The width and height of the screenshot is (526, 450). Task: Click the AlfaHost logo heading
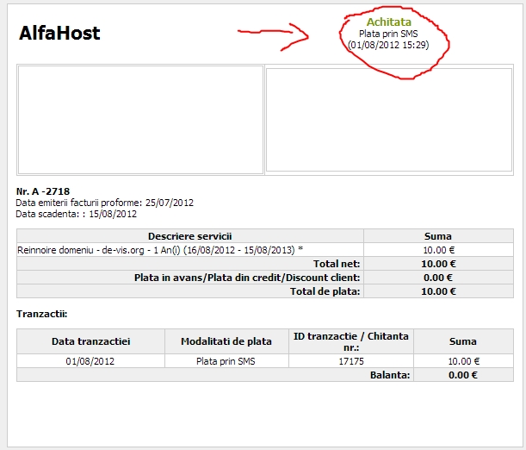point(59,33)
